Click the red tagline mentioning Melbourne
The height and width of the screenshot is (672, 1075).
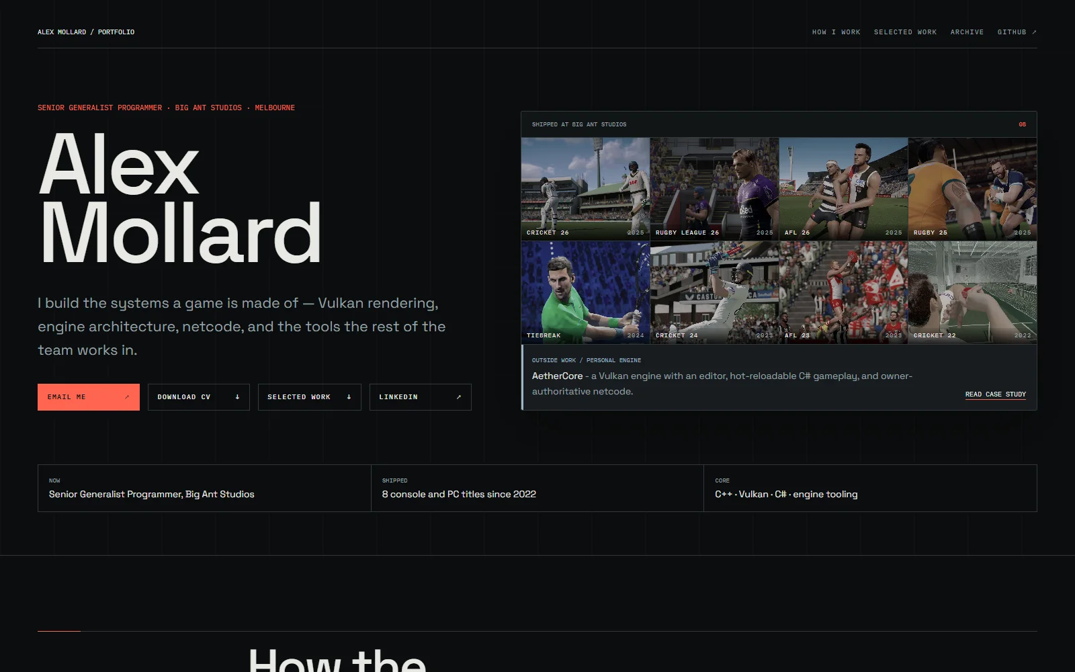point(166,108)
